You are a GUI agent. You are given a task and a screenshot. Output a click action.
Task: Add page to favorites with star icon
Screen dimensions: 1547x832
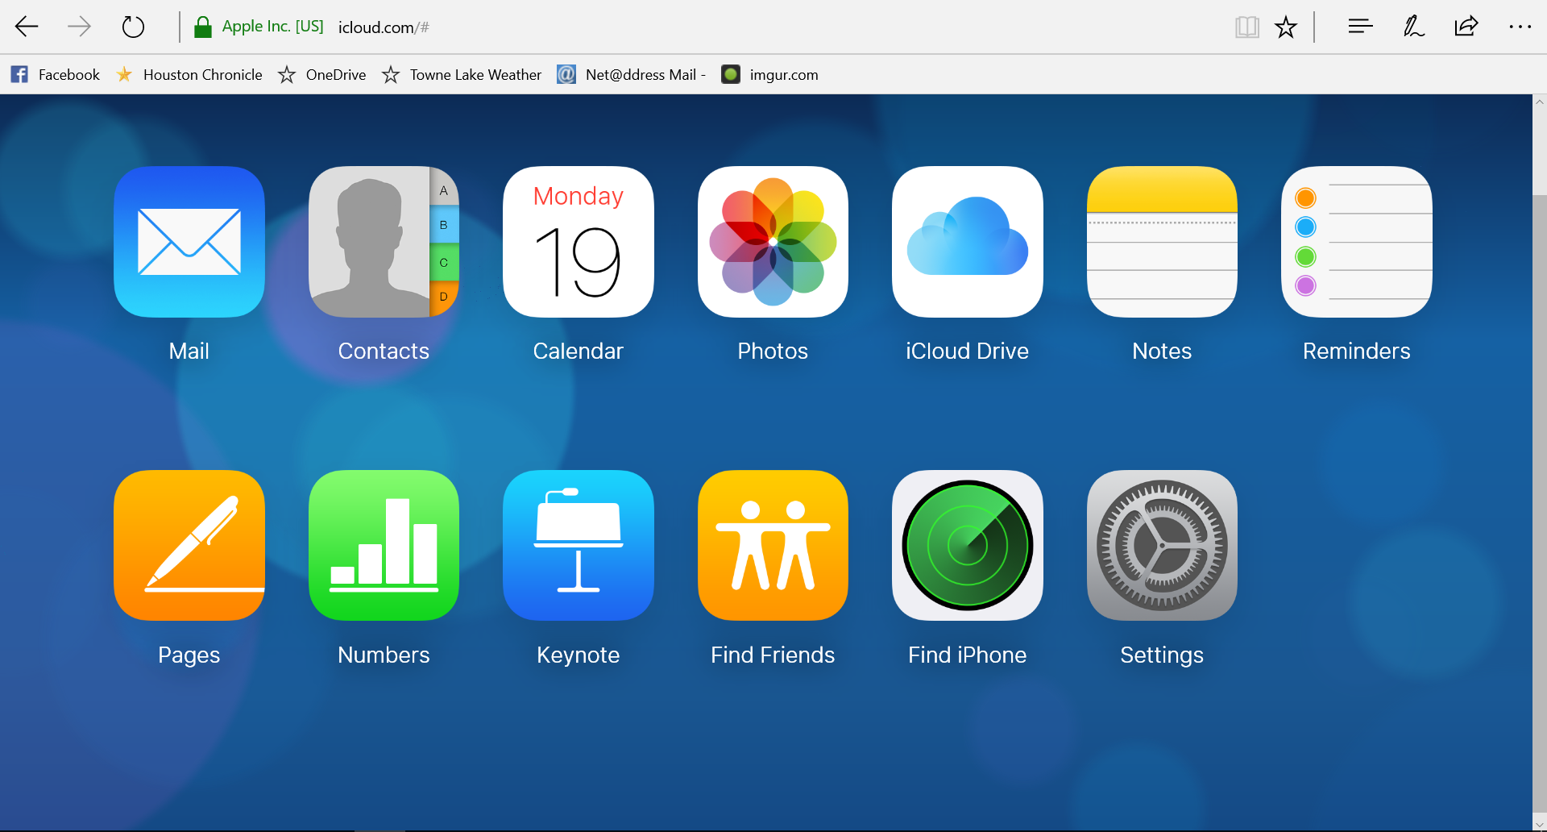pyautogui.click(x=1286, y=27)
